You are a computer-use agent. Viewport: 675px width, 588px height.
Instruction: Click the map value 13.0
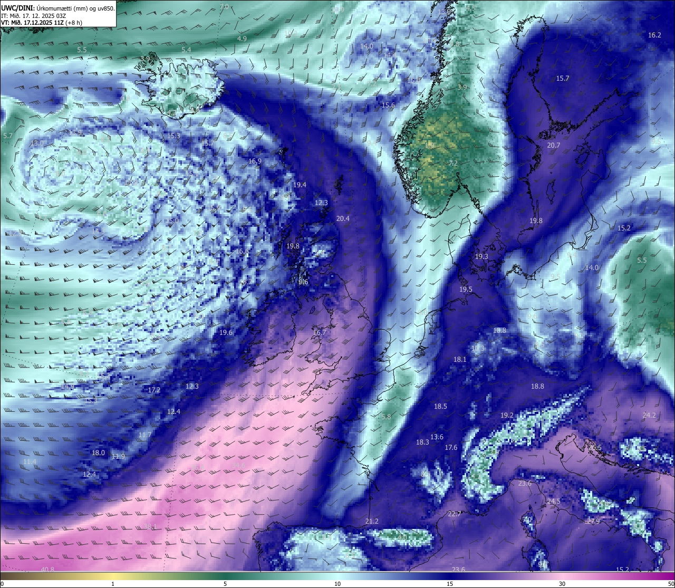[x=37, y=143]
